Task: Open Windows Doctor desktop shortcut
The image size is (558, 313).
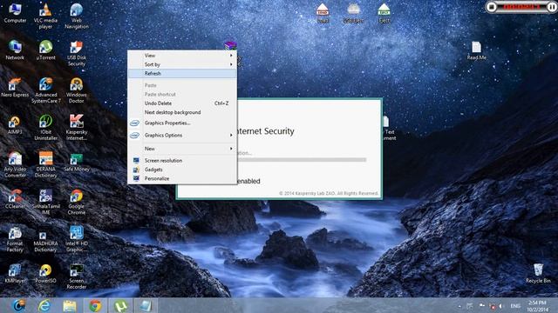Action: coord(77,90)
